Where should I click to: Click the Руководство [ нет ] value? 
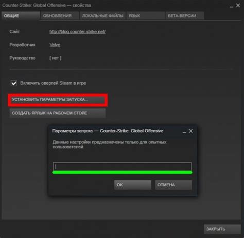point(55,58)
